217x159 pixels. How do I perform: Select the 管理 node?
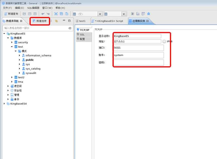[x=17, y=95]
